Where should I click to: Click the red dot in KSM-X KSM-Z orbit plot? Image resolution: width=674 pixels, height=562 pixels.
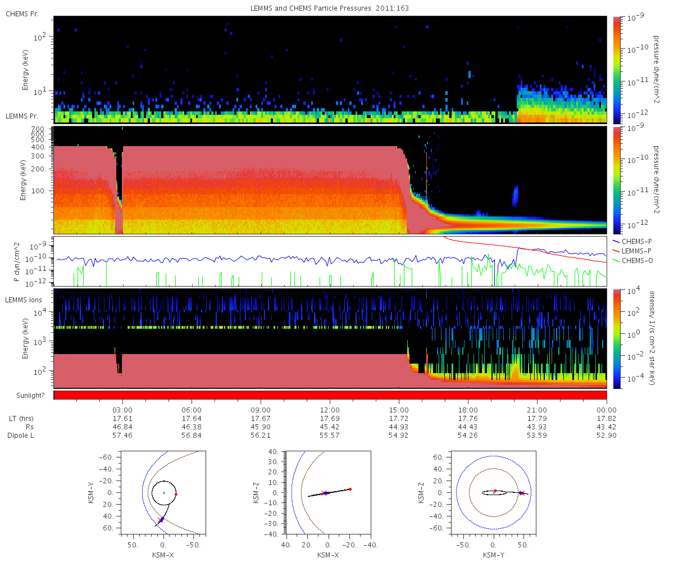[x=350, y=489]
